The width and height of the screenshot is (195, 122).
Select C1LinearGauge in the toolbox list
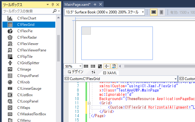coord(29,89)
